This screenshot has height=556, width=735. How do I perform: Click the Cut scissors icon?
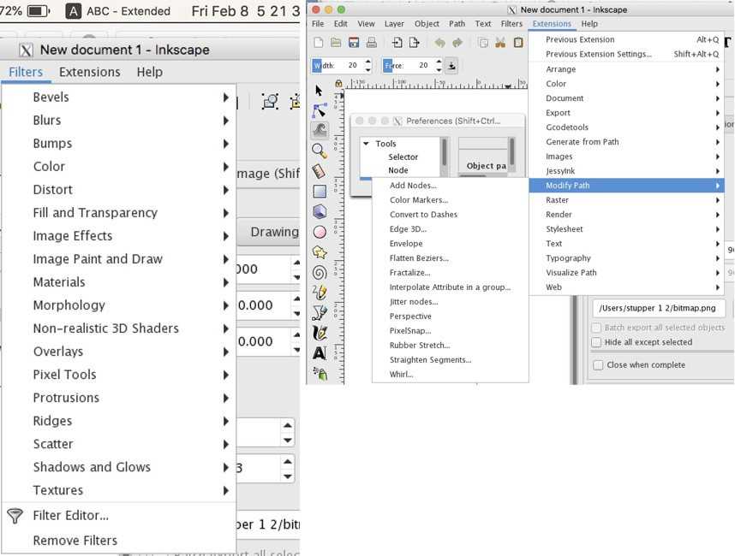click(500, 43)
